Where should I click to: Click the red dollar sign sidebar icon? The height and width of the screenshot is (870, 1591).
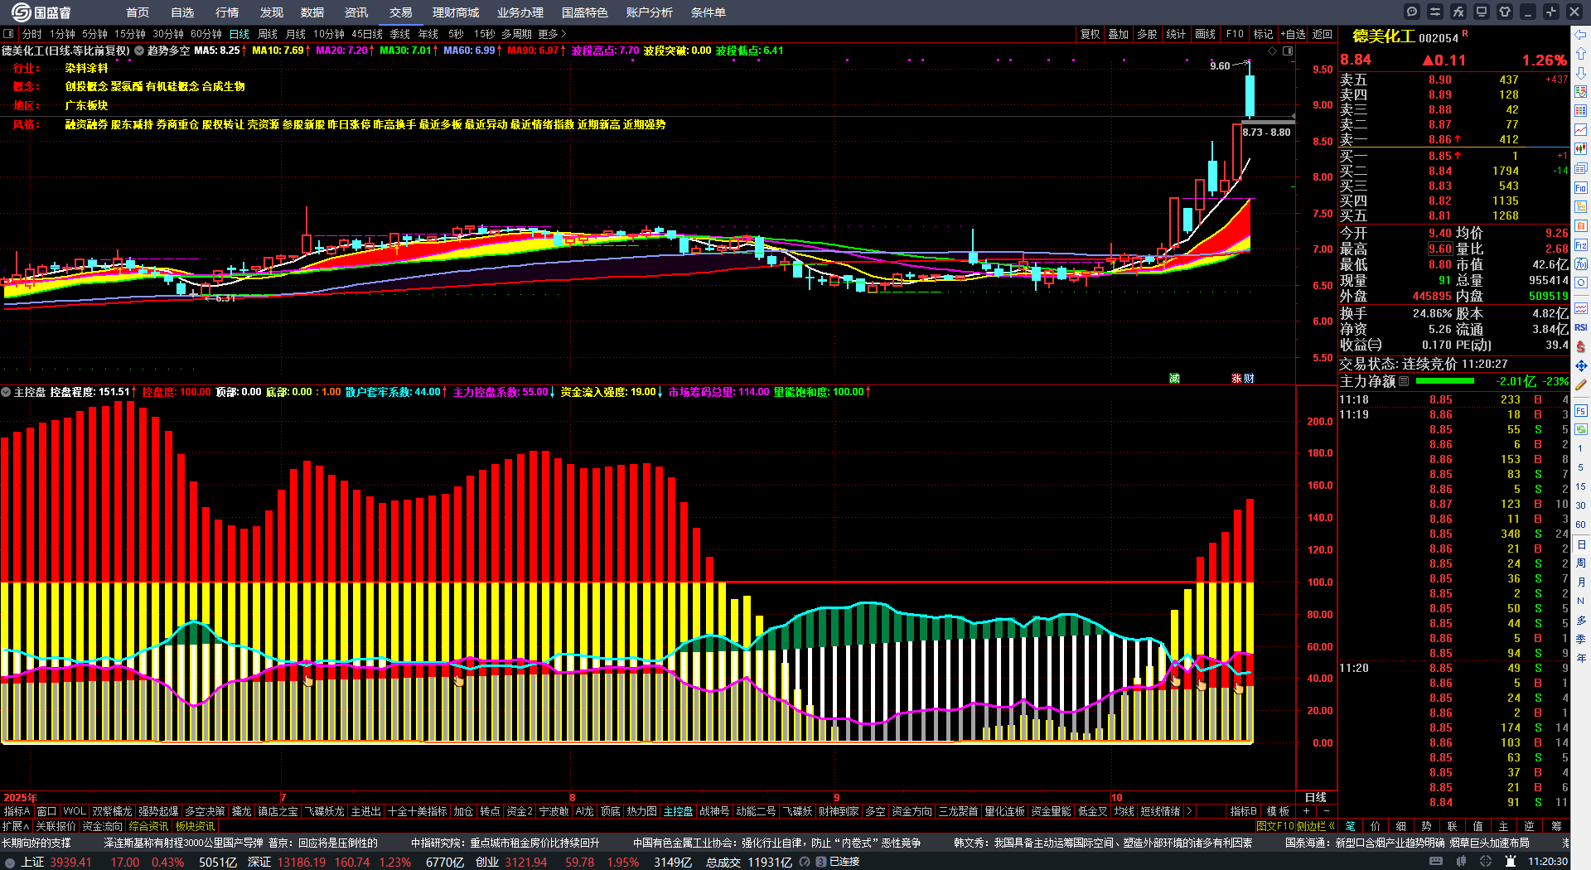(1581, 347)
